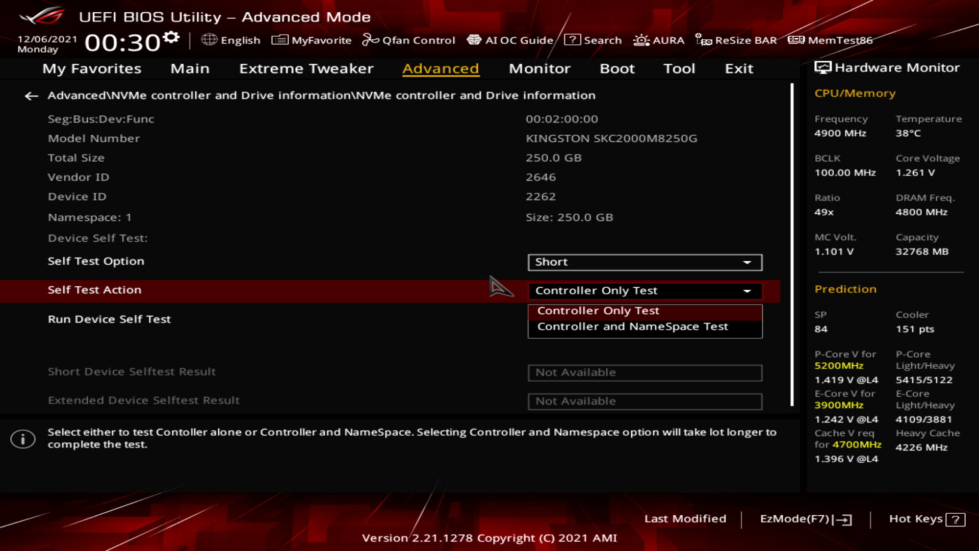Switch to the Extreme Tweaker tab
This screenshot has width=979, height=551.
tap(306, 68)
